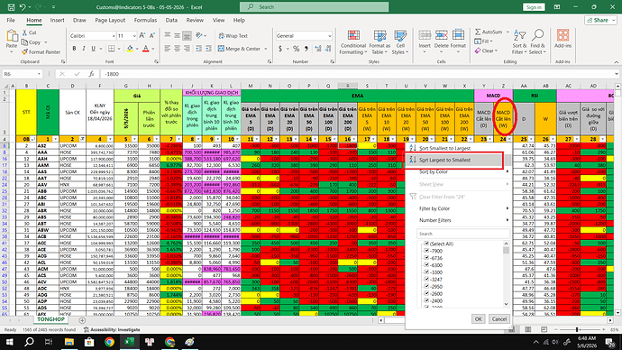This screenshot has height=350, width=622.
Task: Select the Format Painter brush
Action: click(x=24, y=52)
